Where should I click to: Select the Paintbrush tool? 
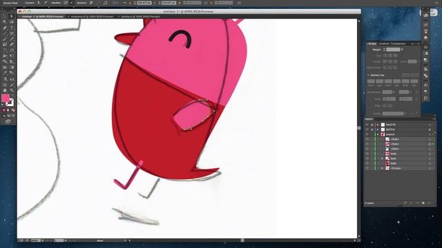coord(5,39)
